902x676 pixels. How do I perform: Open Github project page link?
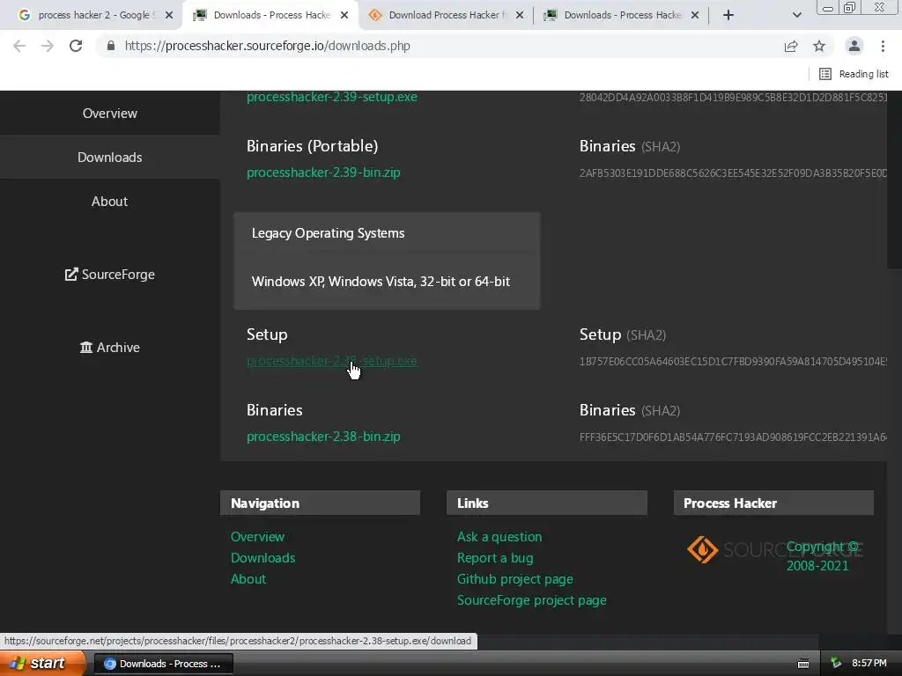point(514,579)
